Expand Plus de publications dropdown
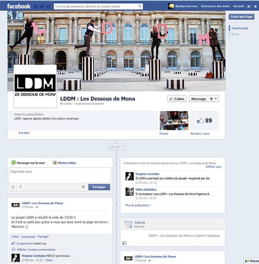 (138, 205)
